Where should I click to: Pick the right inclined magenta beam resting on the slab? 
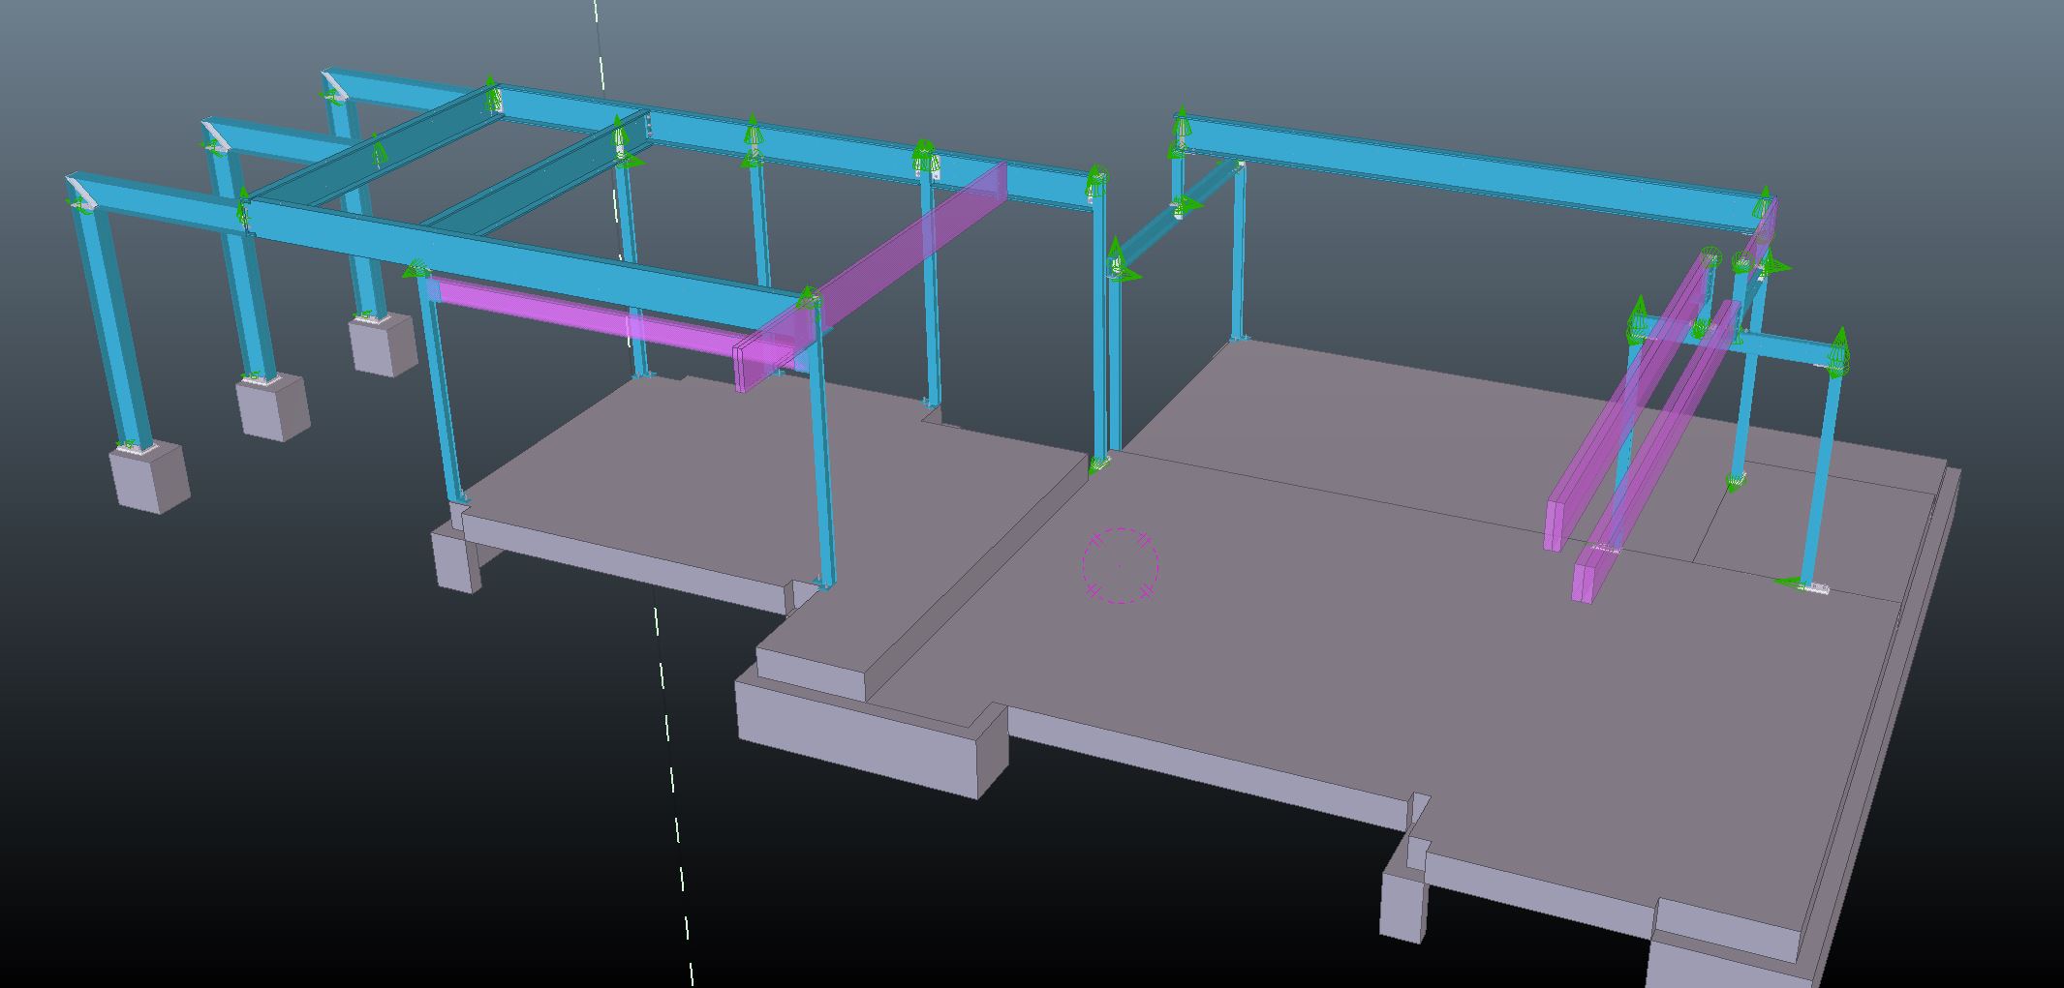(x=1658, y=450)
